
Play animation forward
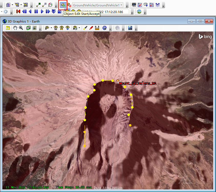click(42, 12)
